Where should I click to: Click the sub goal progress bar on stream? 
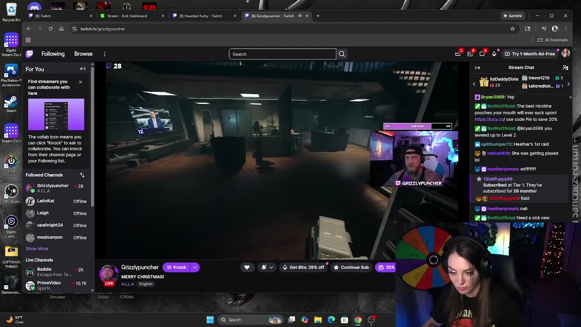418,126
